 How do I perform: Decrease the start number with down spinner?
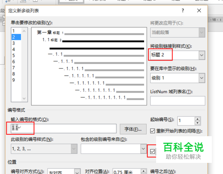click(x=198, y=123)
